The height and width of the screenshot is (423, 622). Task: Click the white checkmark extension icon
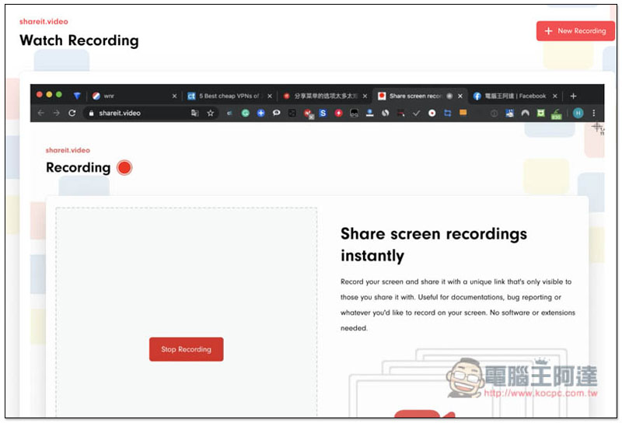[416, 114]
